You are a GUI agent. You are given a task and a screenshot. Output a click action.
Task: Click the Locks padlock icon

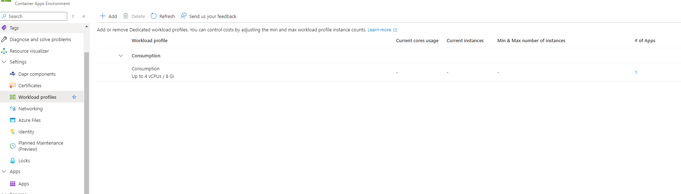tap(13, 160)
